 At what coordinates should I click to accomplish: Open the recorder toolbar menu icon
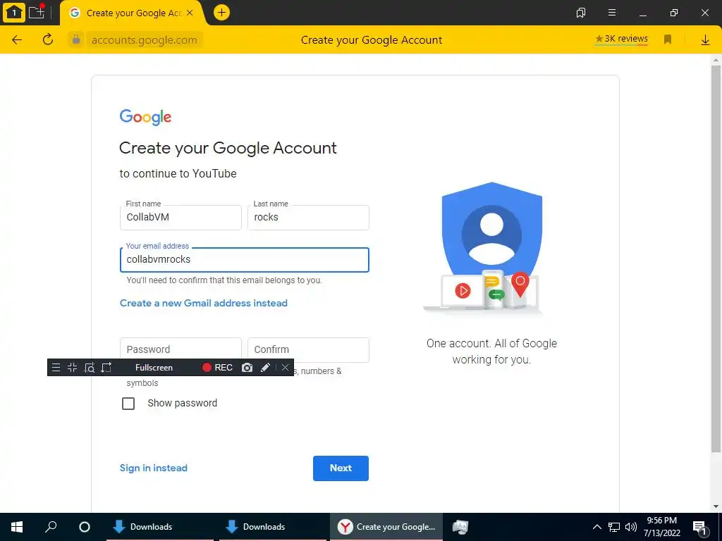(x=56, y=368)
